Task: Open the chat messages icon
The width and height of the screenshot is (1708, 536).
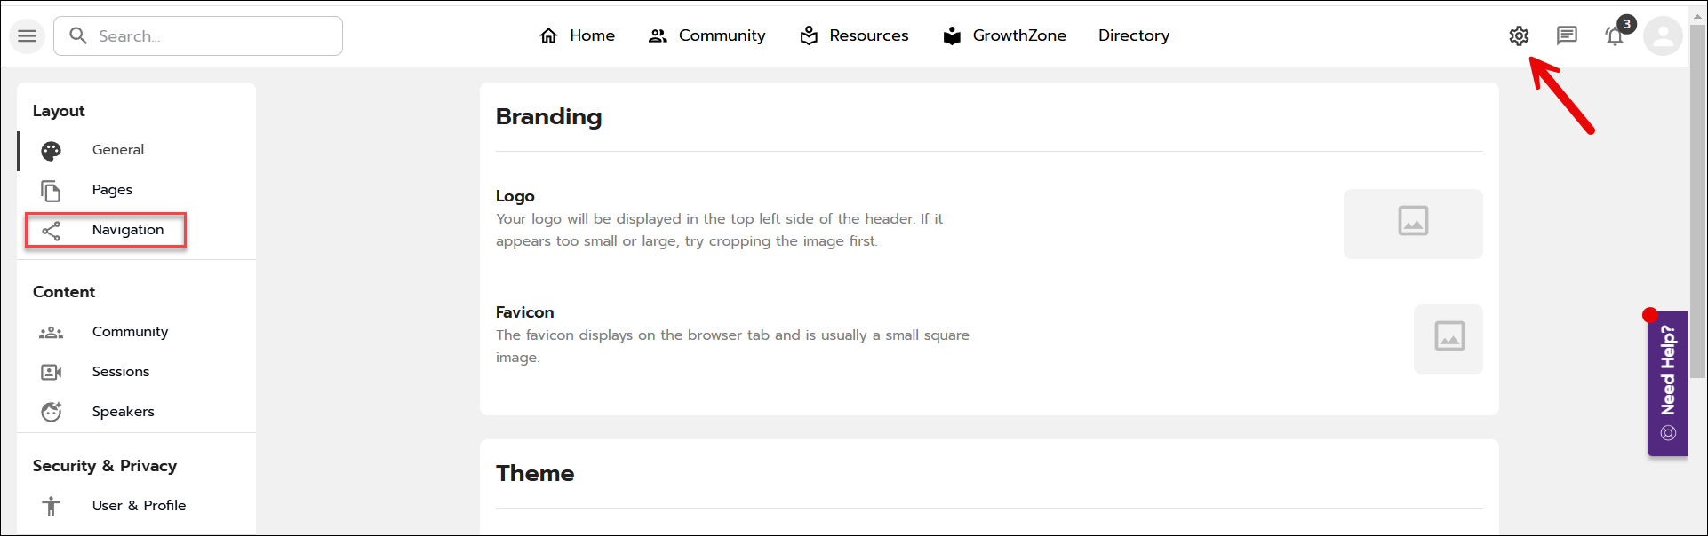Action: [x=1567, y=35]
